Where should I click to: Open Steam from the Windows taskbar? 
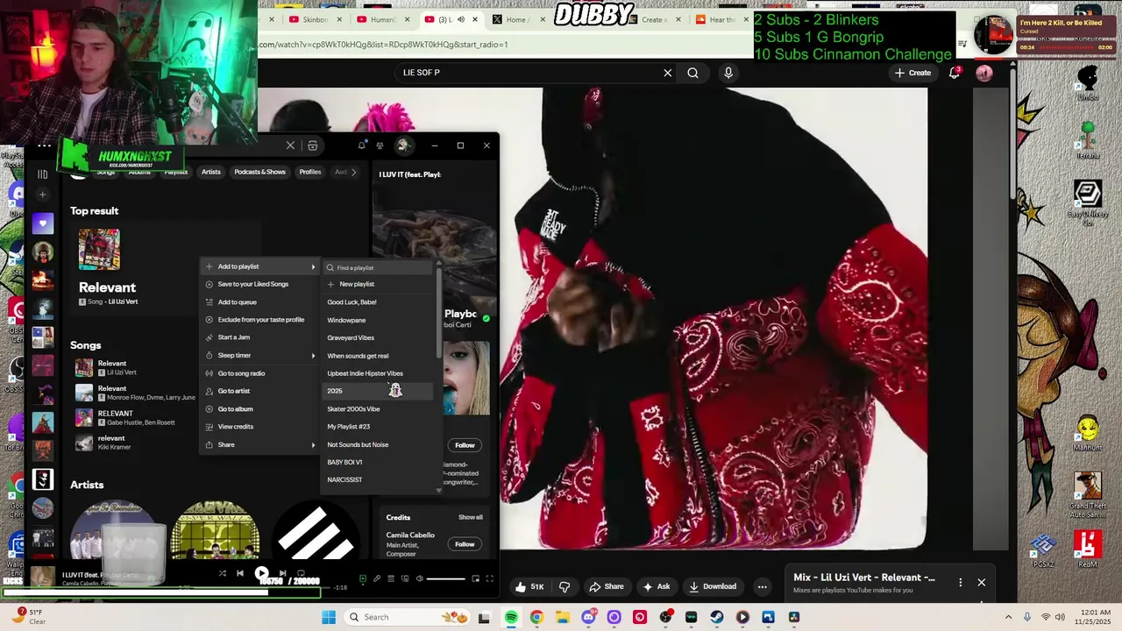(x=717, y=617)
